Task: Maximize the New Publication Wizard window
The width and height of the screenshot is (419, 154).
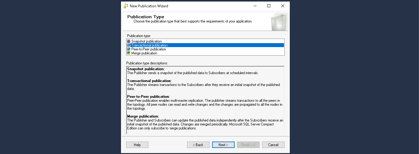Action: (268, 6)
